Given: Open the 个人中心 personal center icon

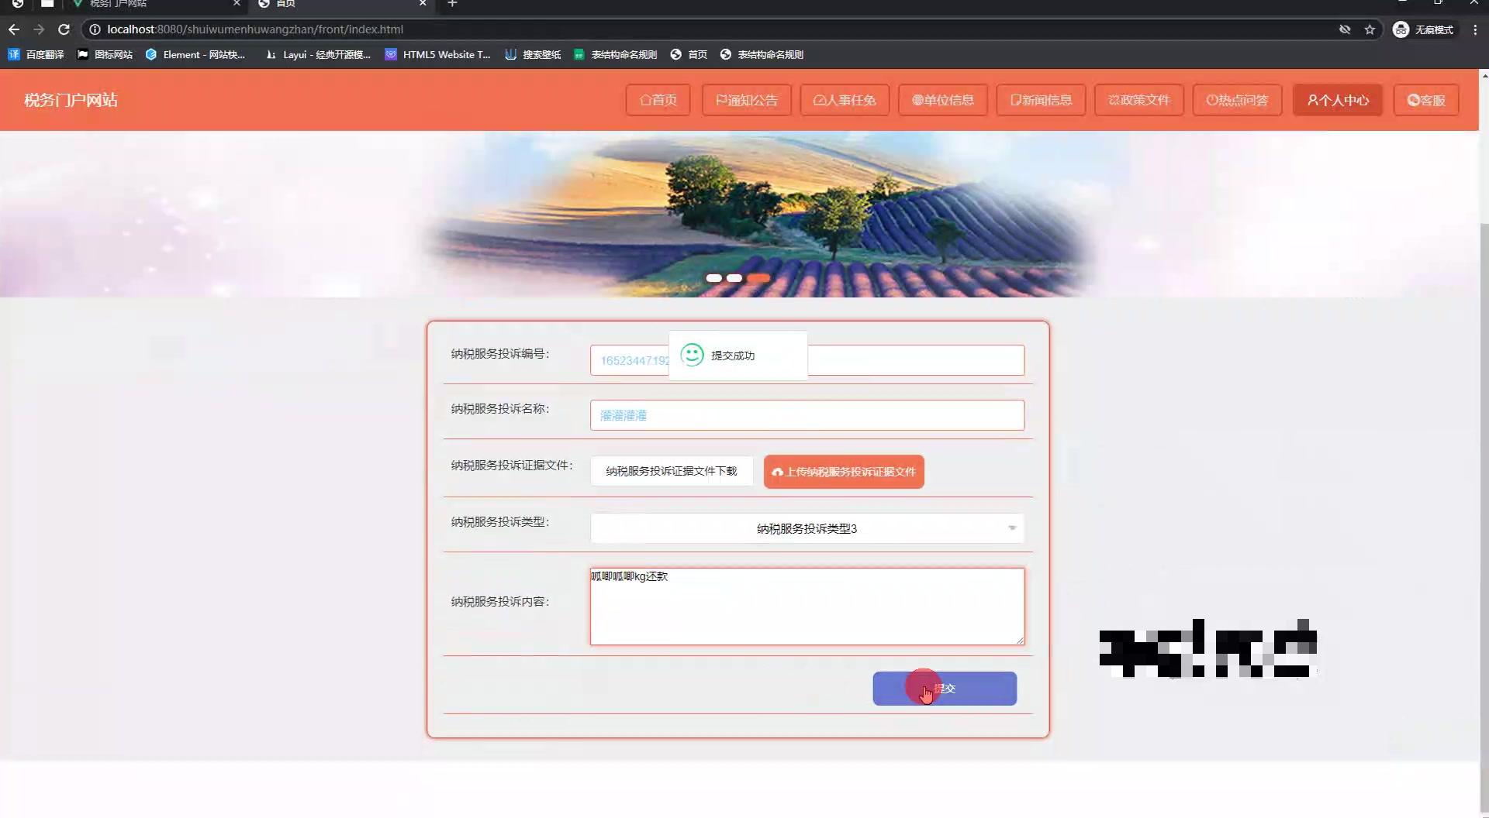Looking at the screenshot, I should click(1311, 100).
